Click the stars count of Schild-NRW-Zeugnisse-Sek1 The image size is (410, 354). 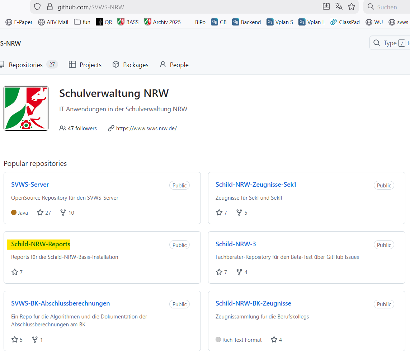click(221, 213)
